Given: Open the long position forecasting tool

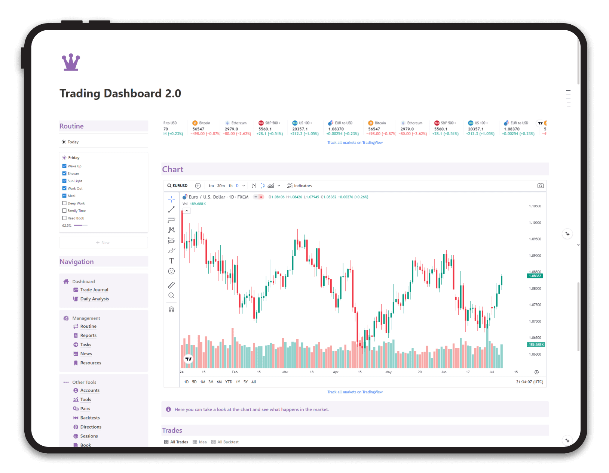Looking at the screenshot, I should [171, 240].
